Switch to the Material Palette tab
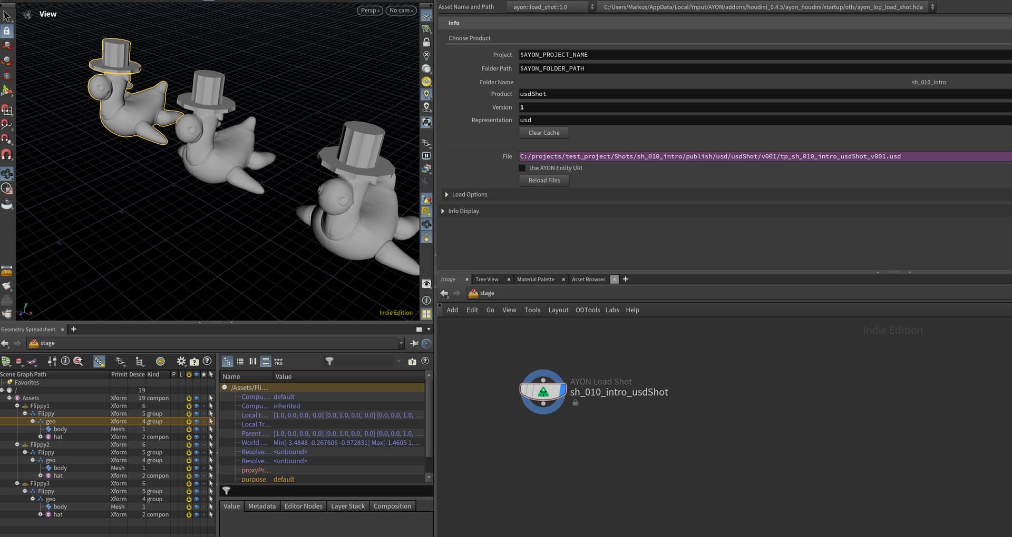The height and width of the screenshot is (537, 1012). (536, 280)
